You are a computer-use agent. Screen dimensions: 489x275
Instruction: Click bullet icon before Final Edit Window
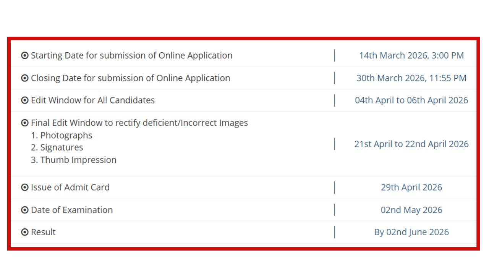click(25, 123)
